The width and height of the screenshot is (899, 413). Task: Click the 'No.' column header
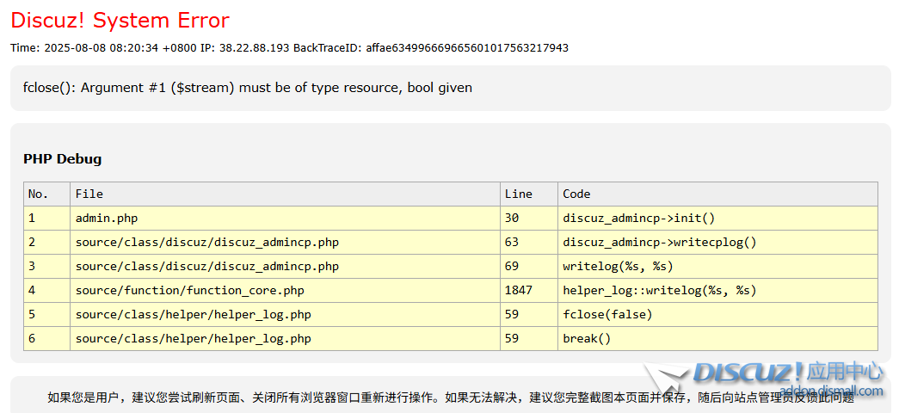47,194
